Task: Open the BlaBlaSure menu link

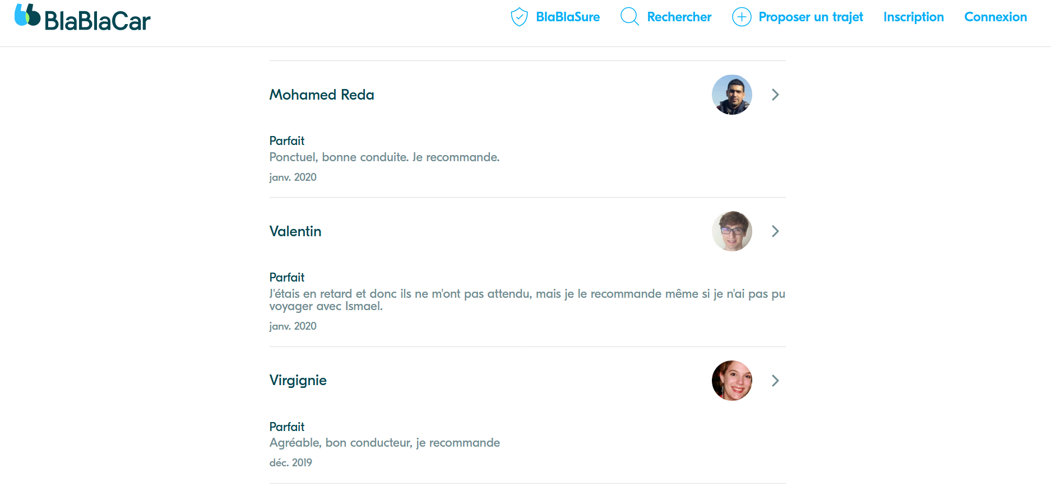Action: (x=567, y=17)
